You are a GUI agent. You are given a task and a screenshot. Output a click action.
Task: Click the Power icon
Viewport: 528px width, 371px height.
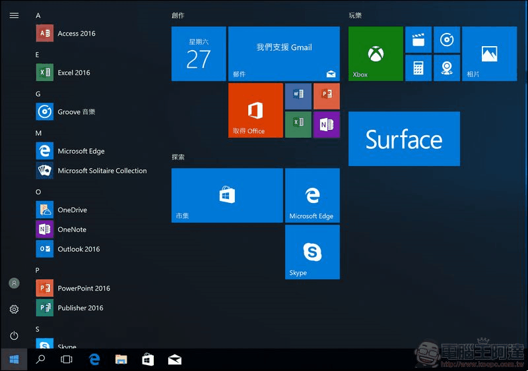click(x=14, y=335)
